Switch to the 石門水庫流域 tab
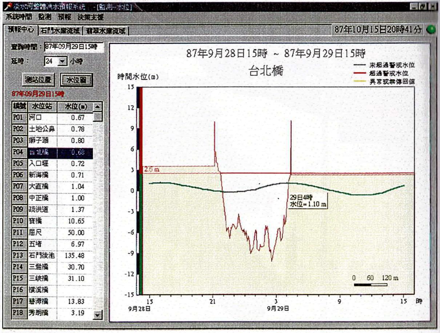The image size is (440, 333). (x=60, y=31)
